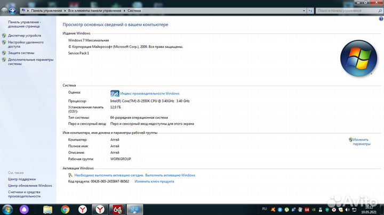The image size is (384, 215).
Task: Select 'Windows 7 Максимальная' edition text
Action: (89, 40)
